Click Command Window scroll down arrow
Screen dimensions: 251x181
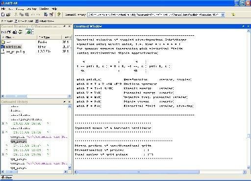click(249, 168)
